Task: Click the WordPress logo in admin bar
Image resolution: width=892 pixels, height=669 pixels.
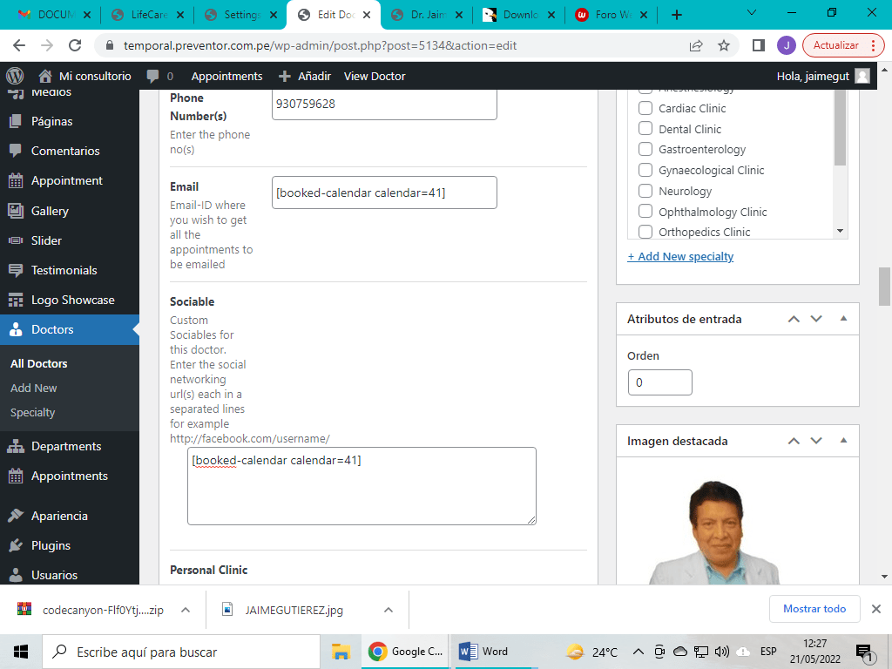Action: click(x=15, y=76)
